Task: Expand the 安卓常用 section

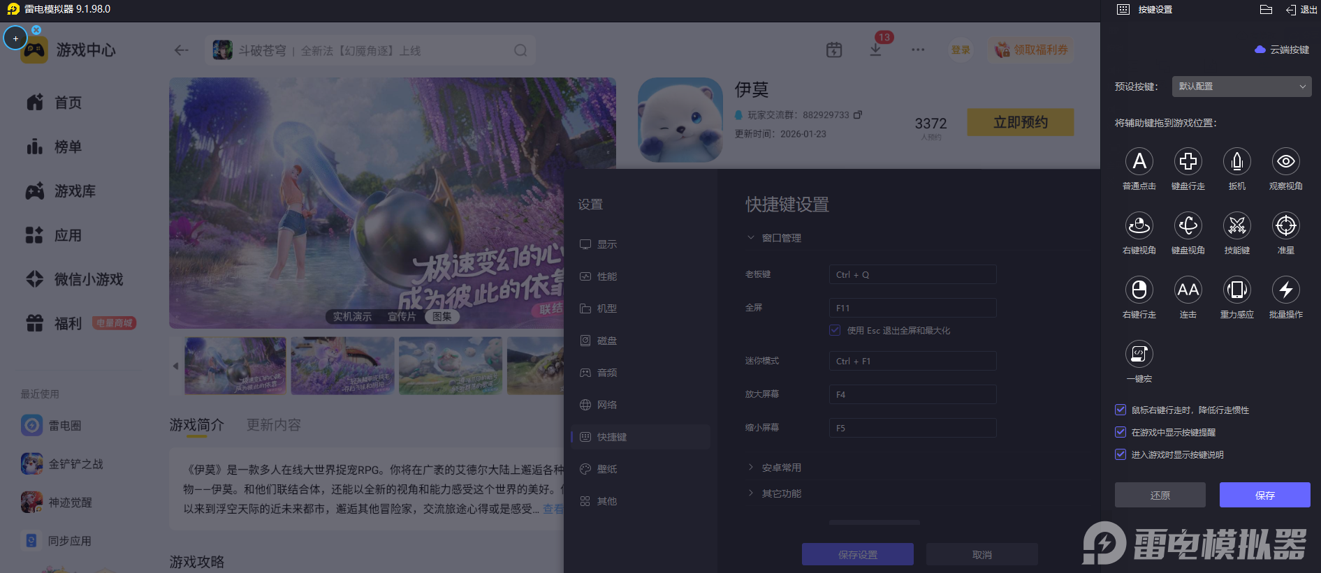Action: coord(775,468)
